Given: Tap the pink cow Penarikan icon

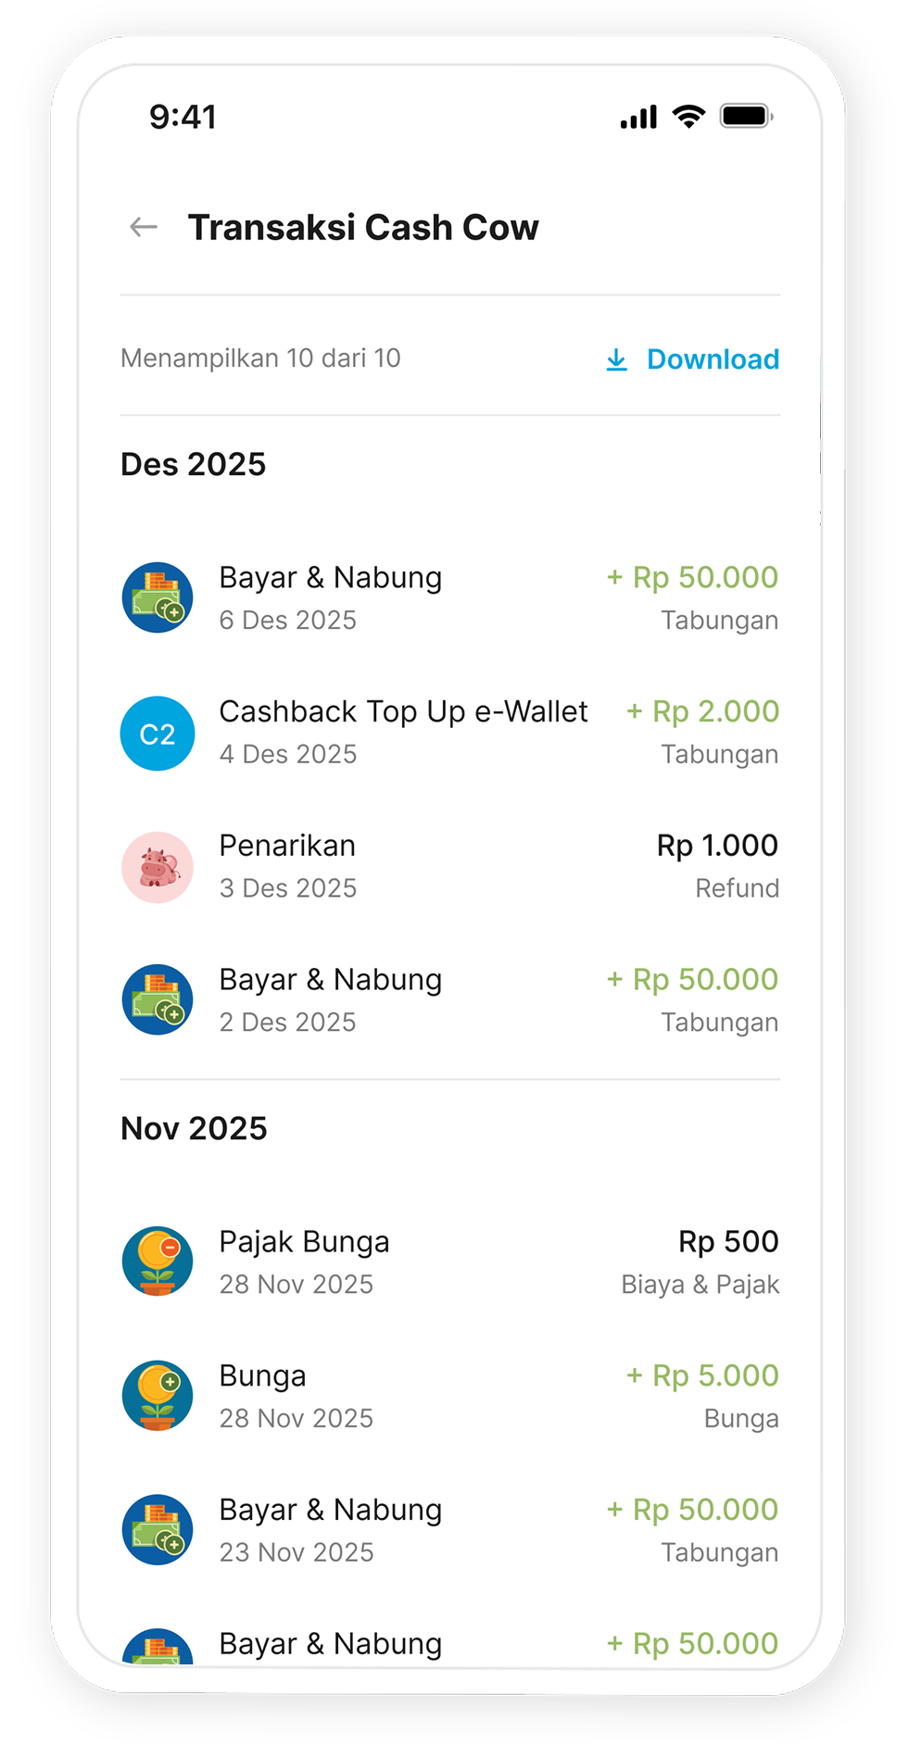Looking at the screenshot, I should [158, 867].
